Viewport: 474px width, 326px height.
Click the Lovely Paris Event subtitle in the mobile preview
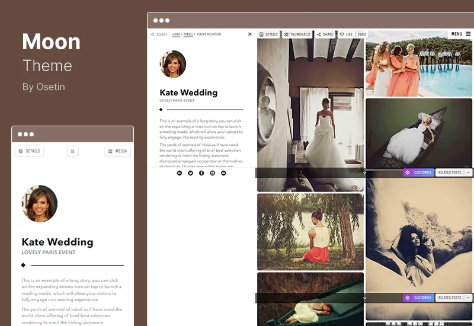(x=49, y=253)
